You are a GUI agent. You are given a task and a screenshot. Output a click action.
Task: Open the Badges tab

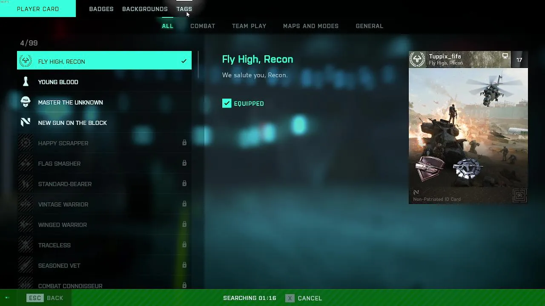click(x=101, y=9)
